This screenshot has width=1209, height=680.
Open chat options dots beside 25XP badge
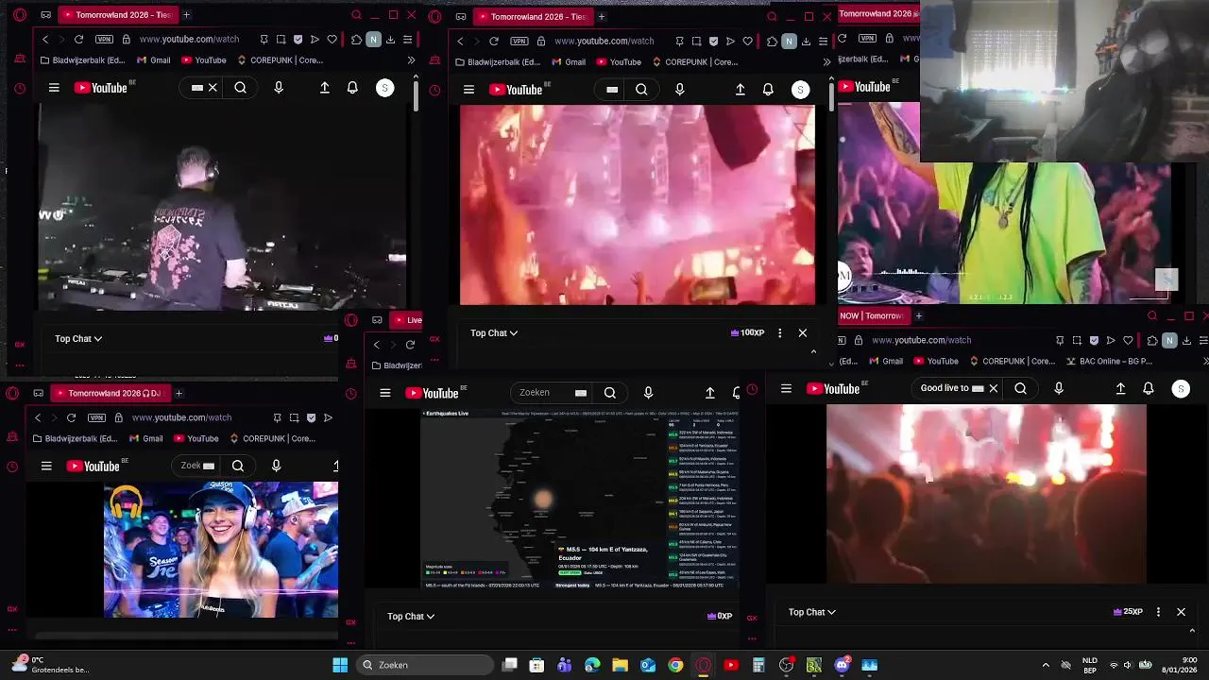pyautogui.click(x=1158, y=612)
